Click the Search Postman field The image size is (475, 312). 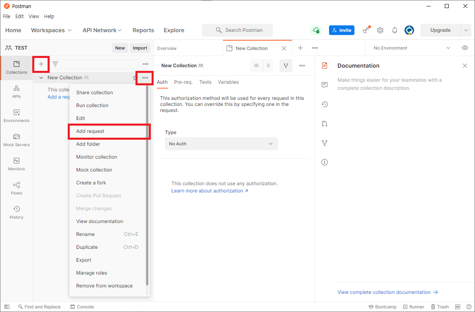point(237,30)
